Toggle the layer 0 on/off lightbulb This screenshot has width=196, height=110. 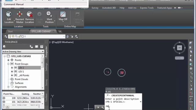point(10,36)
